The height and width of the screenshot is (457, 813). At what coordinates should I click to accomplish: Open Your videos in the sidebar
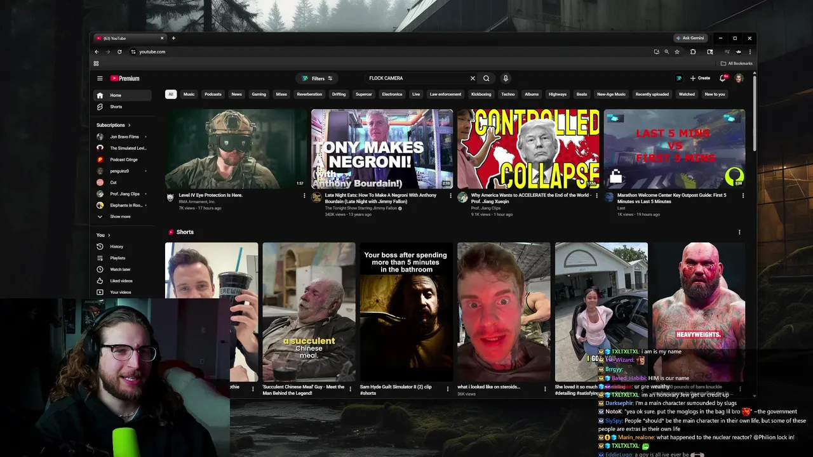tap(123, 292)
